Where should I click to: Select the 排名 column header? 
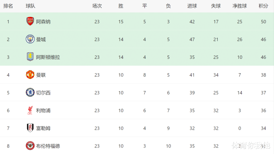8,6
